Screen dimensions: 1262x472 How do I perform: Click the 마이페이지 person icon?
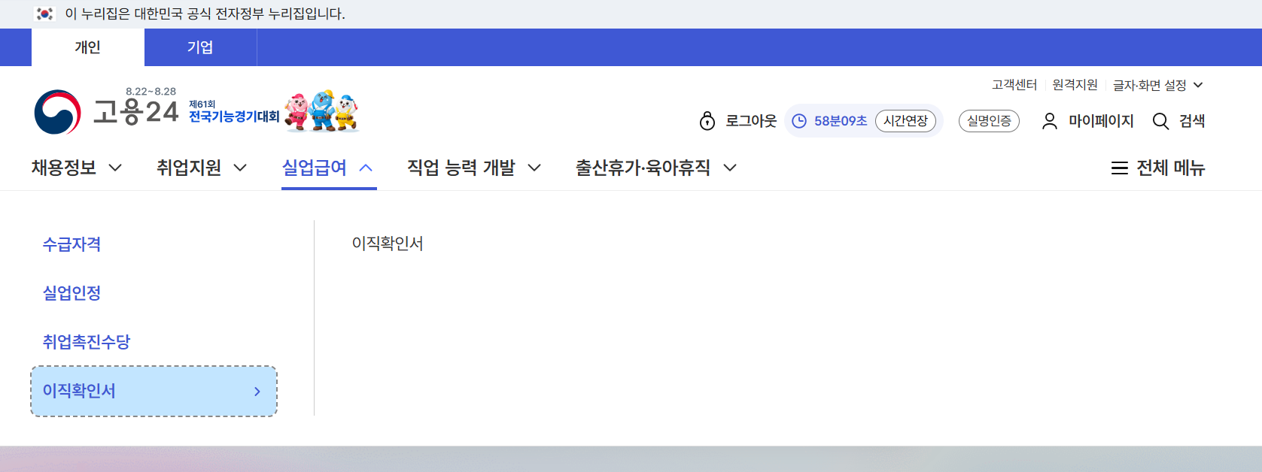(1050, 121)
